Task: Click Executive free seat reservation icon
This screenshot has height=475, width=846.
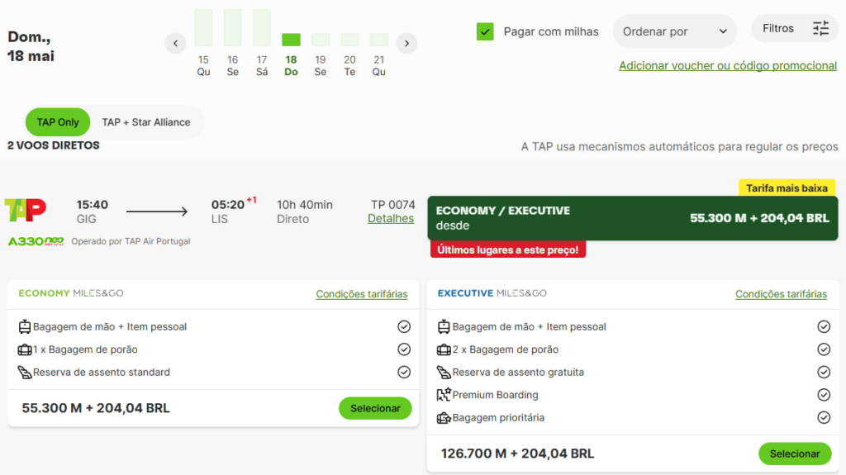Action: 444,373
